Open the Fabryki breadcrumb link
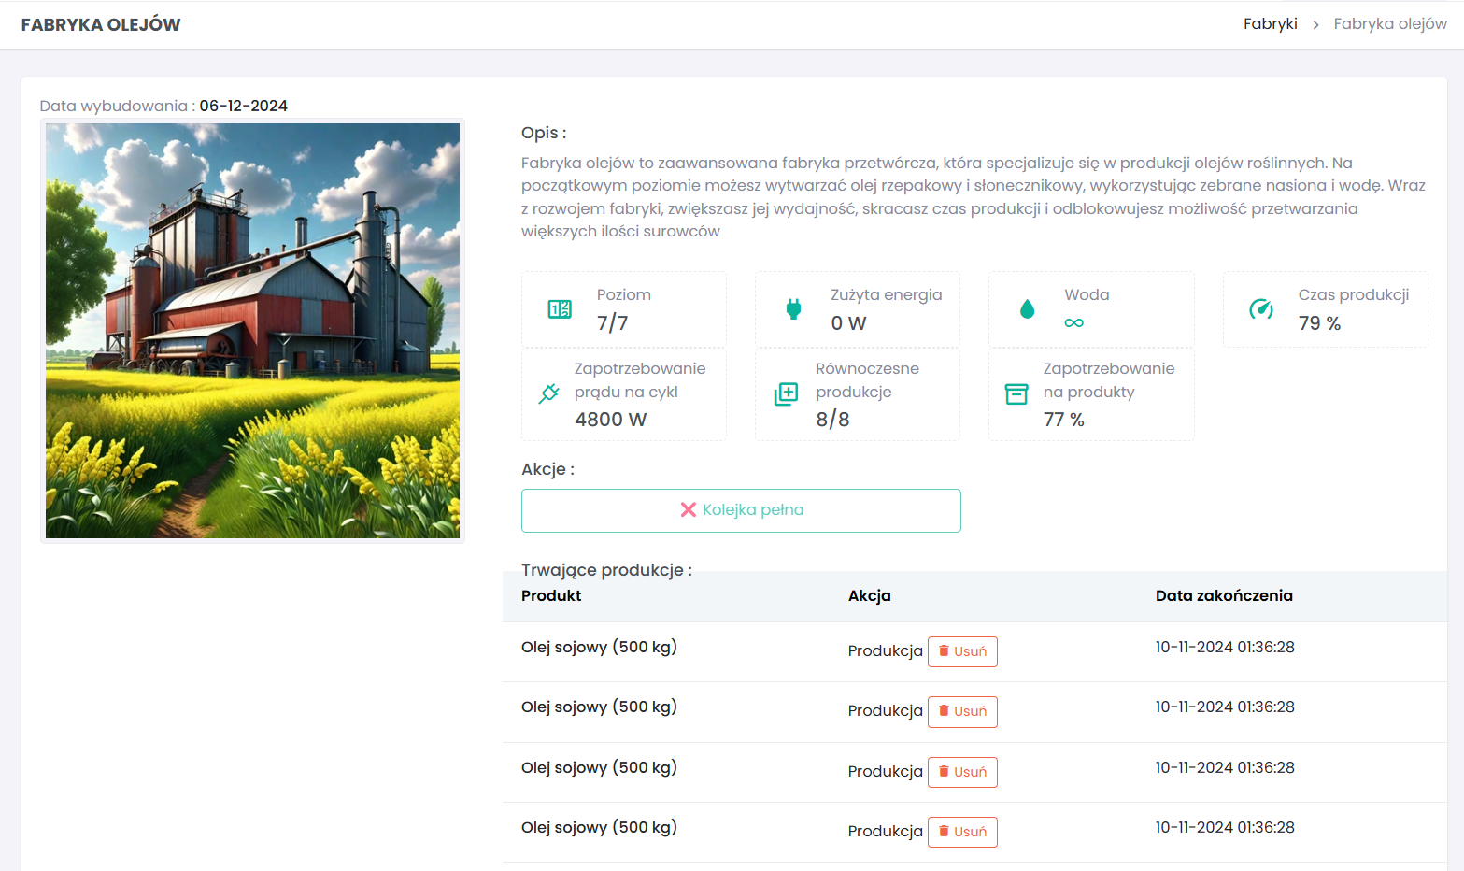 1270,24
